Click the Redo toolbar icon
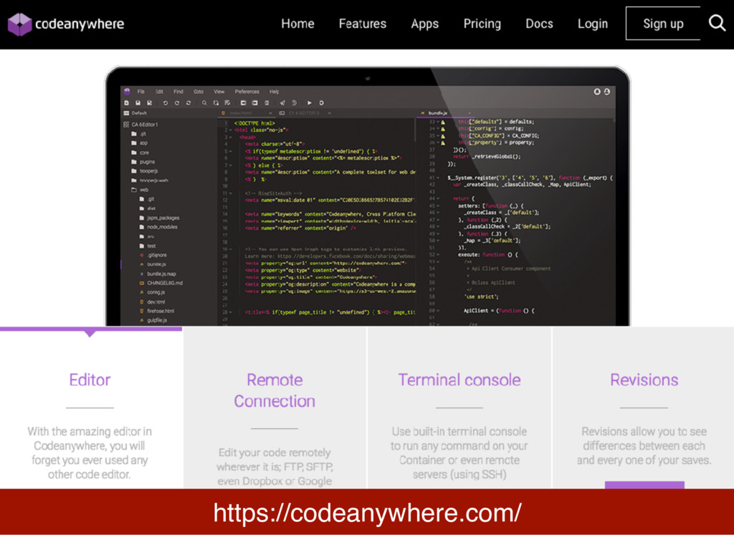The image size is (734, 550). (177, 103)
